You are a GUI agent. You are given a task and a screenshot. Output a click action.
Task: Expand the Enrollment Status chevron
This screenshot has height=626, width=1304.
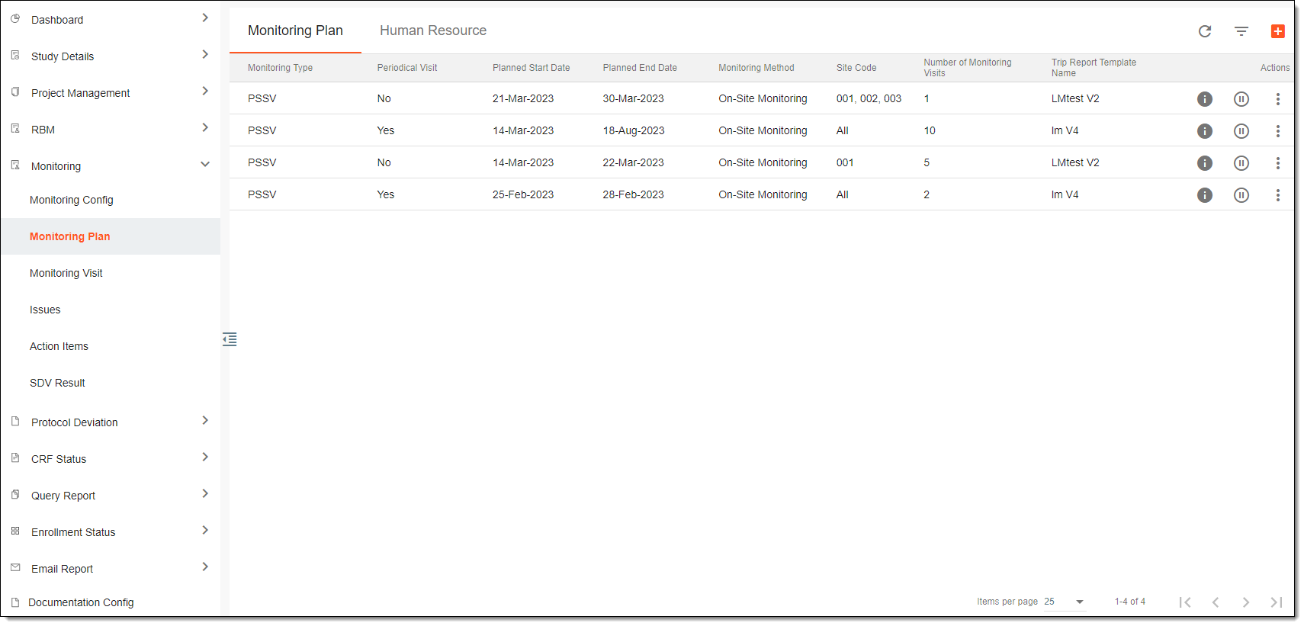click(205, 530)
